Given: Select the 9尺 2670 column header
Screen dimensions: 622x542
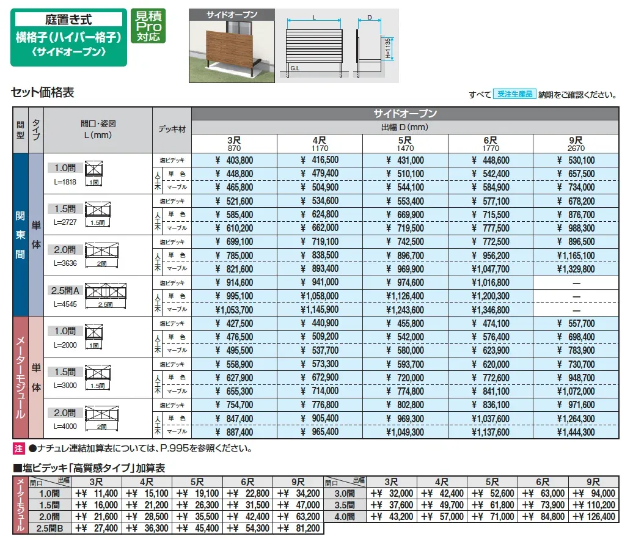Looking at the screenshot, I should point(576,144).
